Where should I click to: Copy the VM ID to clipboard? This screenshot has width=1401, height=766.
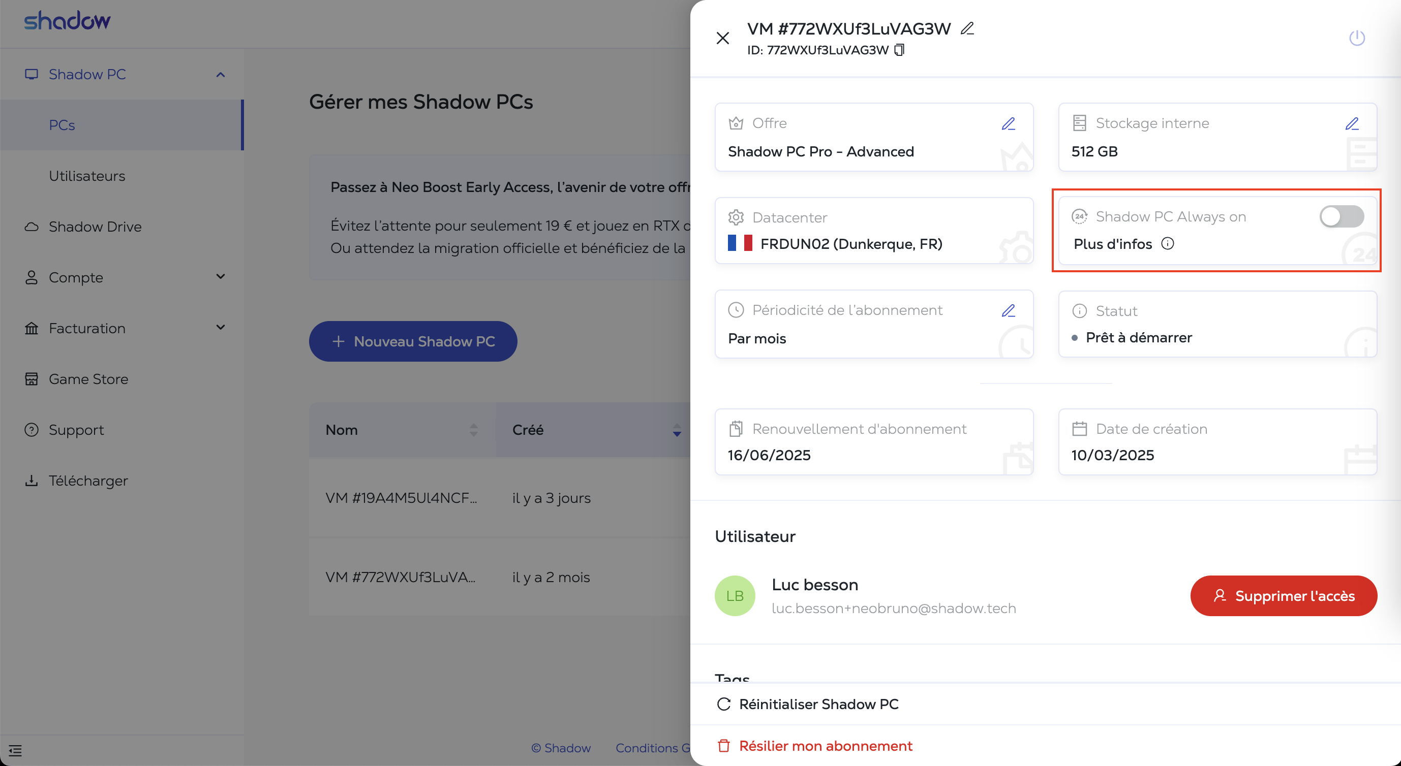(900, 50)
